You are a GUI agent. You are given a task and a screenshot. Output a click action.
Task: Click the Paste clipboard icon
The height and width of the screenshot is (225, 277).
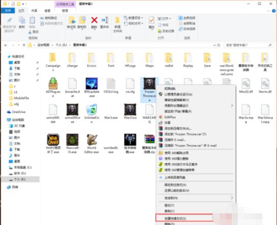click(32, 20)
